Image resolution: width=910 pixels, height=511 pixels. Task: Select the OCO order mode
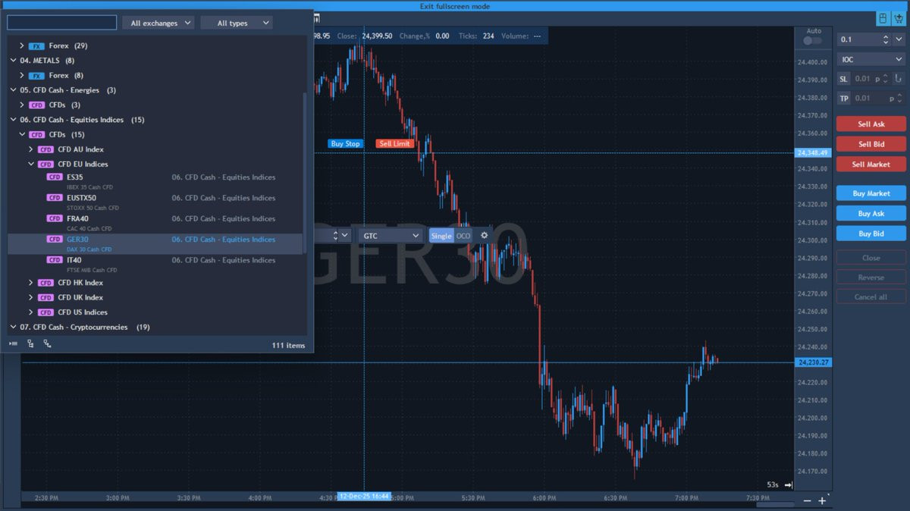click(x=463, y=236)
